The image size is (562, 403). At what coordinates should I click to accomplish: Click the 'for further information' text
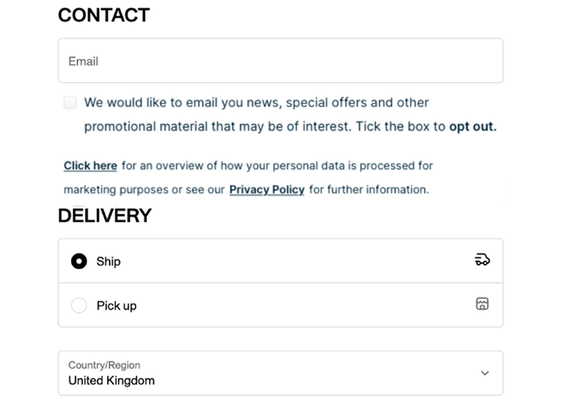369,189
